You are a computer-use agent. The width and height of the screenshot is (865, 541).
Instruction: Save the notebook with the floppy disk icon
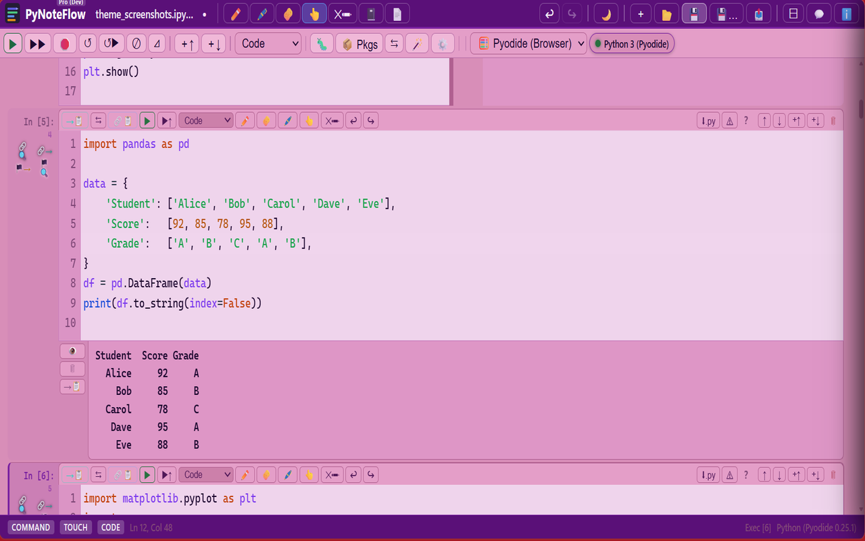click(x=694, y=14)
